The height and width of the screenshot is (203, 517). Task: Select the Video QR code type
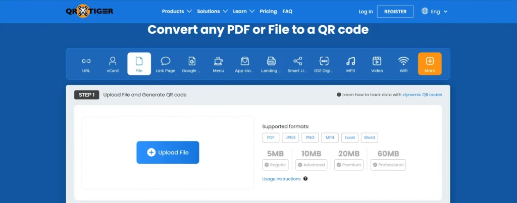pos(377,64)
